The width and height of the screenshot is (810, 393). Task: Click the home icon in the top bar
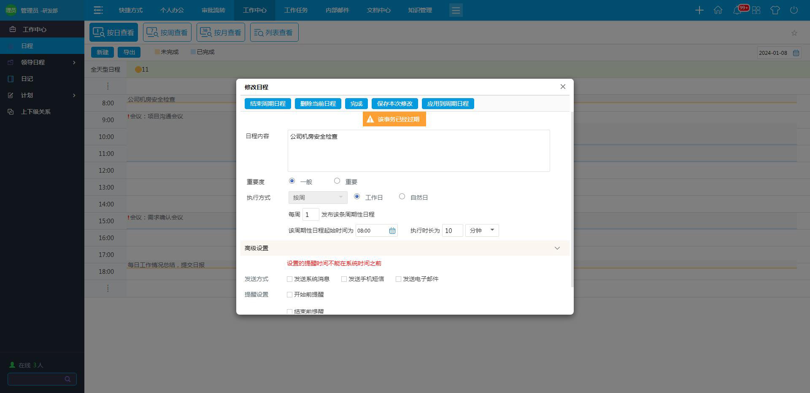[718, 10]
